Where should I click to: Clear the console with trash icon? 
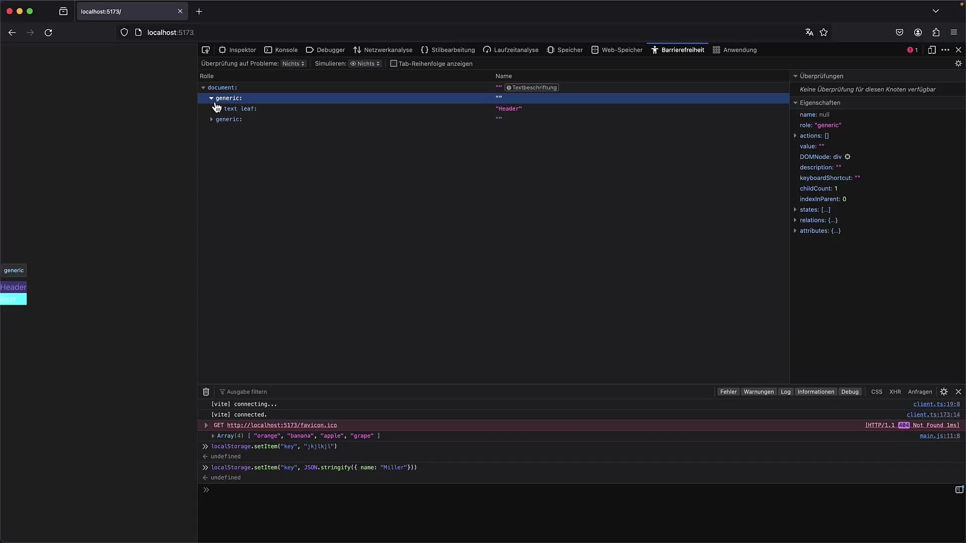(206, 392)
